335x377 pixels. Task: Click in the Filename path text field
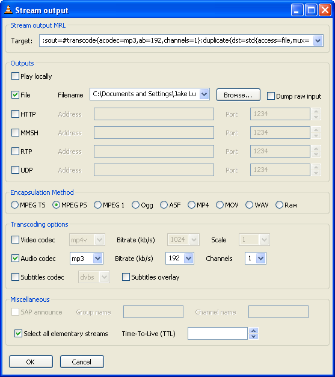[145, 94]
